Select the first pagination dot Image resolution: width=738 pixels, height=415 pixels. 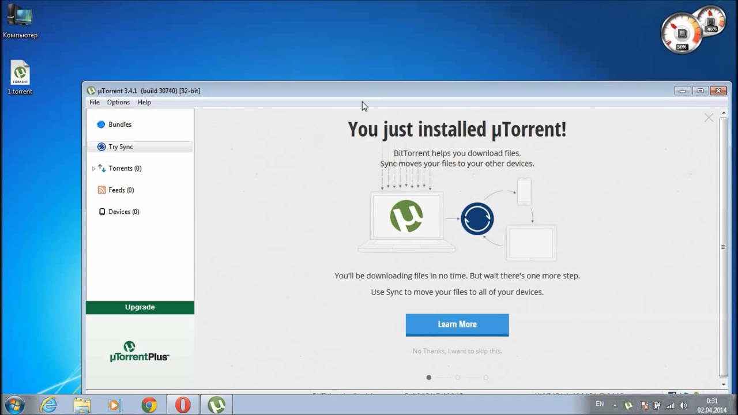coord(429,378)
